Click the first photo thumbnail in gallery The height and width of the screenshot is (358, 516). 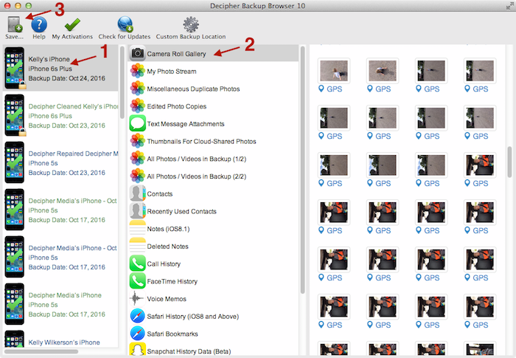coord(334,71)
